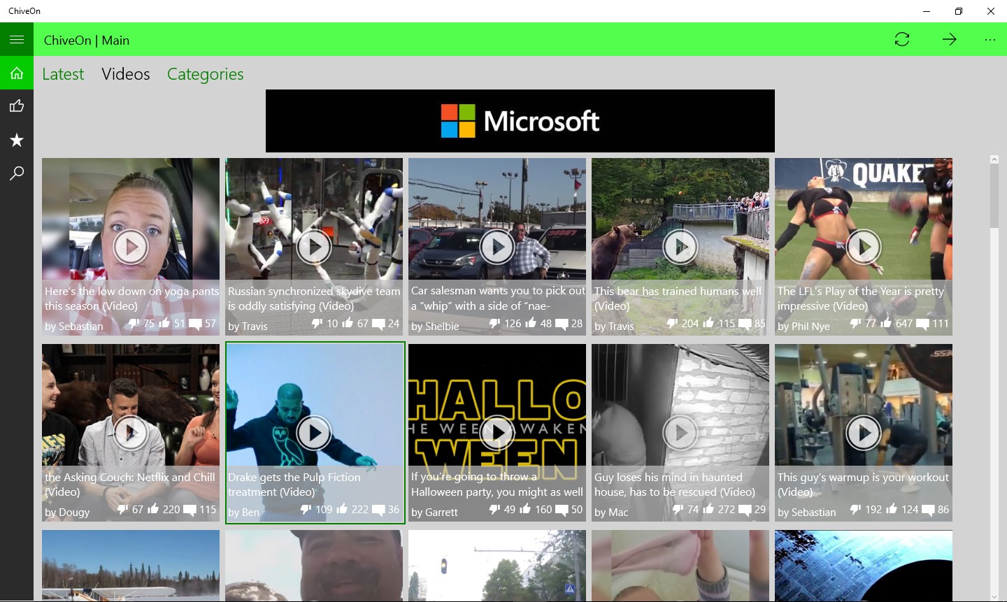Open the more options ellipsis menu
Screen dimensions: 1007x602
pos(990,40)
